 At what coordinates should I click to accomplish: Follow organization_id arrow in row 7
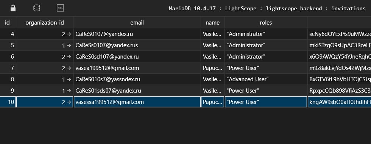tap(69, 68)
